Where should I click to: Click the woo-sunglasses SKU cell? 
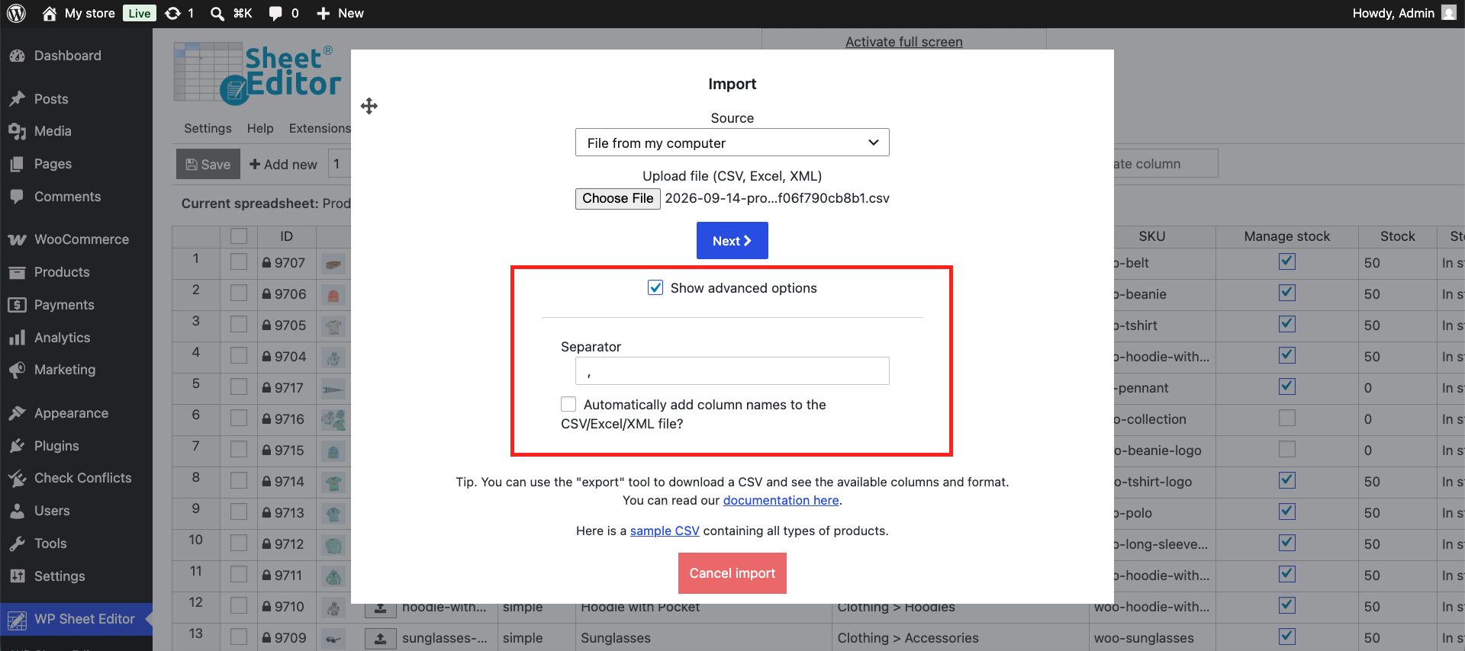coord(1152,638)
